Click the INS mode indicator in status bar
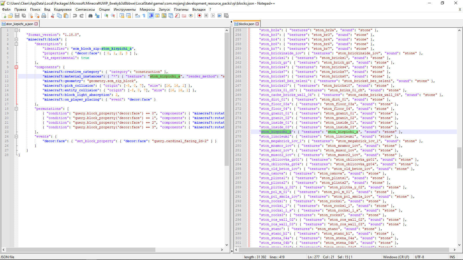 point(452,257)
